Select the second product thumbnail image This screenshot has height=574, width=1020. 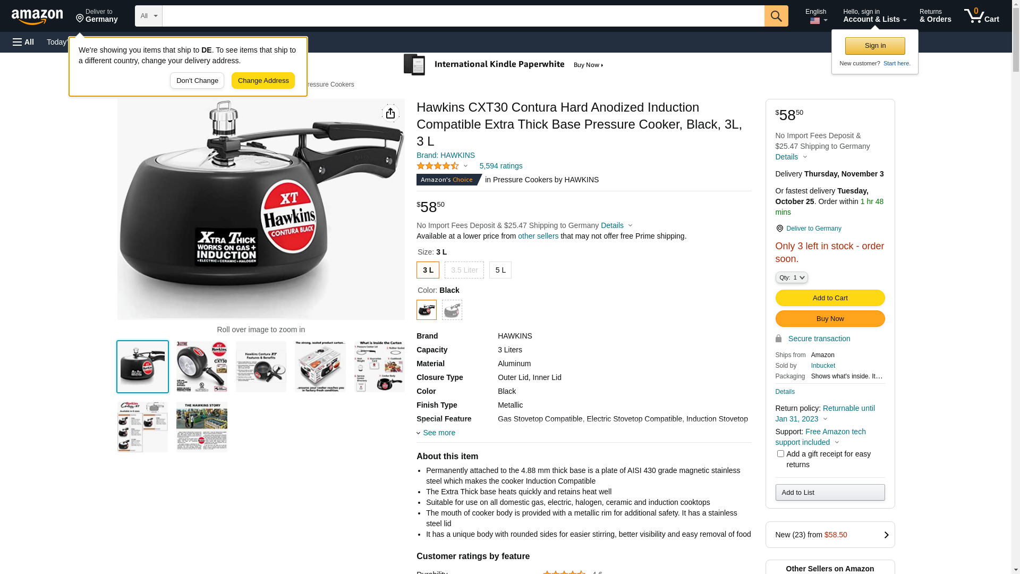click(x=202, y=367)
